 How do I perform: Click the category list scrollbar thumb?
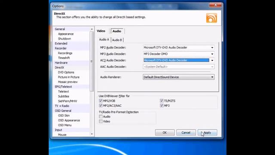pyautogui.click(x=92, y=61)
